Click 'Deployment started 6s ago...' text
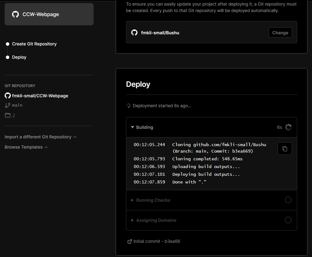 tap(162, 106)
